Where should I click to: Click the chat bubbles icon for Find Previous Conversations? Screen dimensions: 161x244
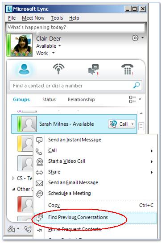(x=39, y=218)
